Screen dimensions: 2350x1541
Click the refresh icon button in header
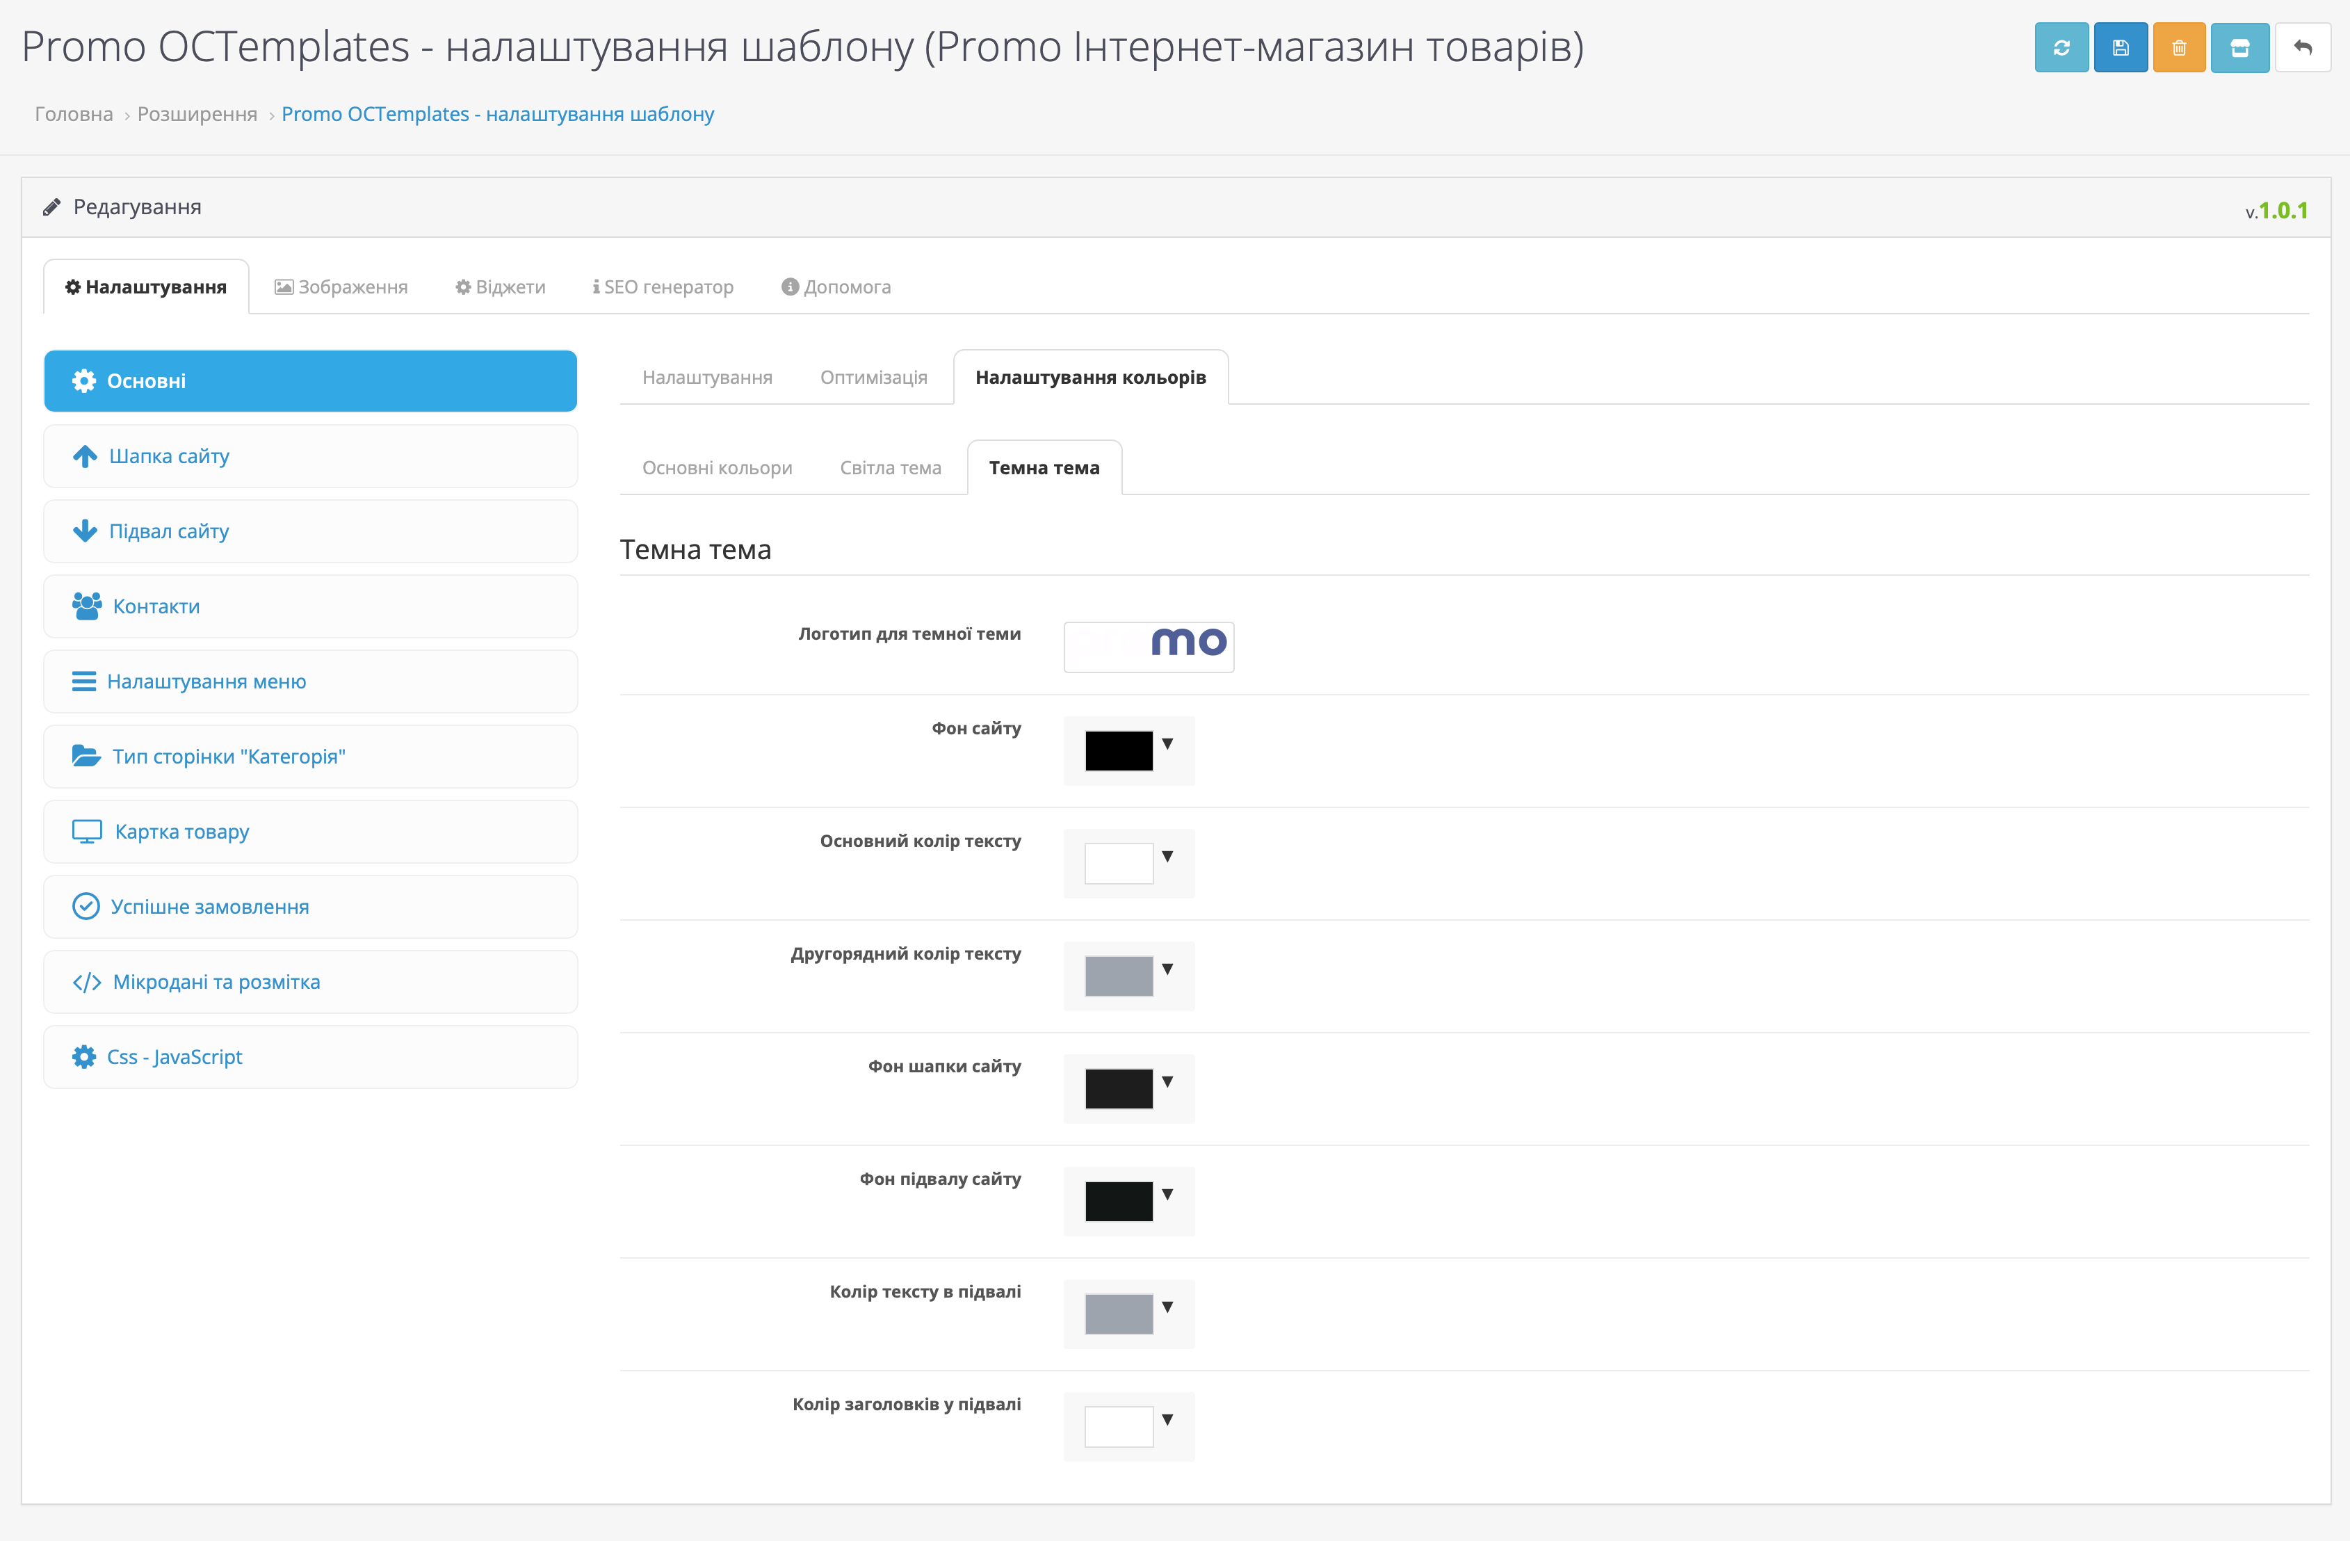pos(2061,47)
